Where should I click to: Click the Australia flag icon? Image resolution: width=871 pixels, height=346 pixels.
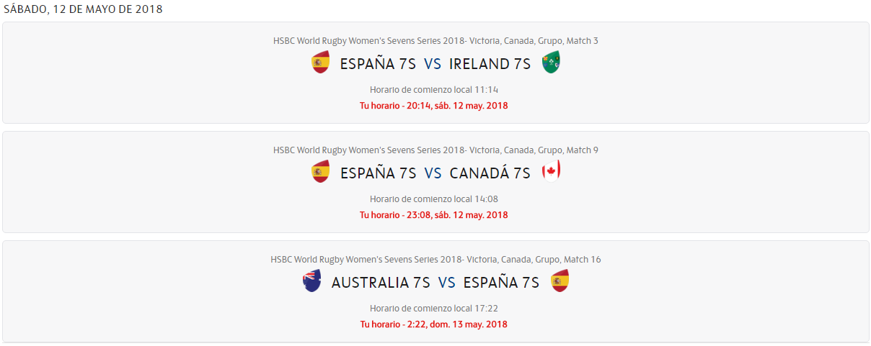311,281
